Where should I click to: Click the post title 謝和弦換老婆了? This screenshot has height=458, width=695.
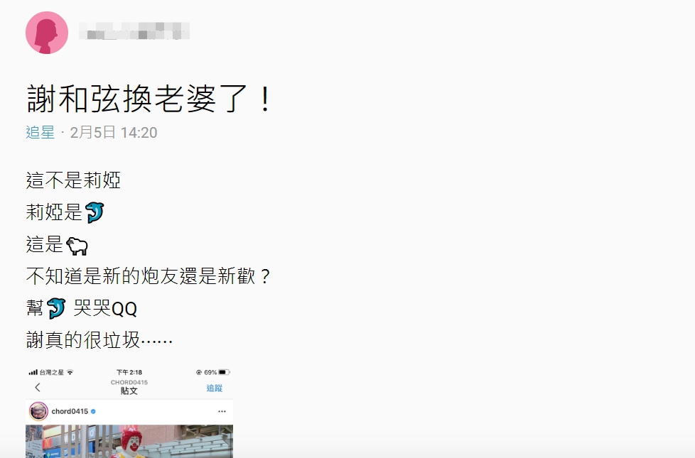[x=149, y=98]
